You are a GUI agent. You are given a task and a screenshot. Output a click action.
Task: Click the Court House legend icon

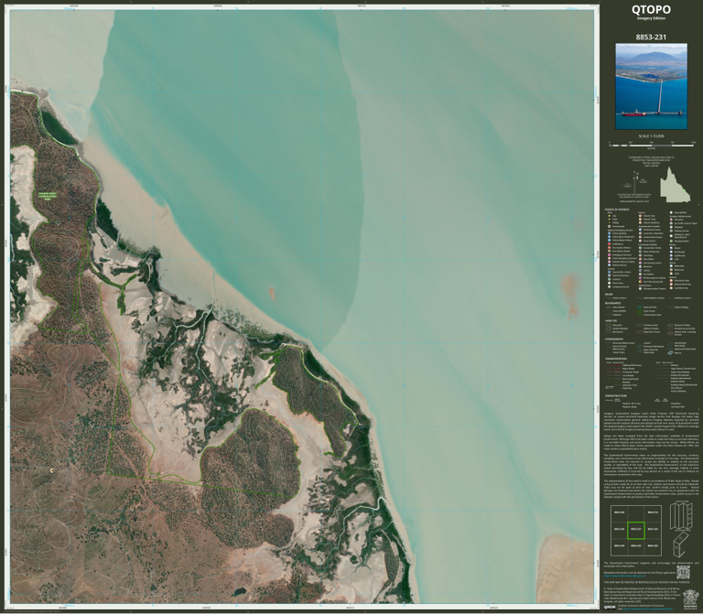[640, 241]
